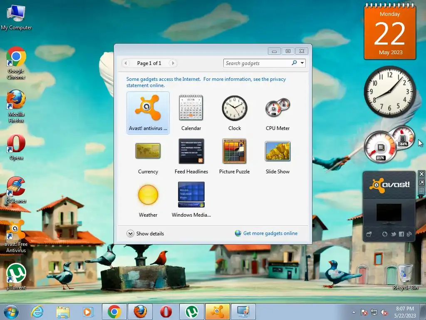The width and height of the screenshot is (426, 320).
Task: Select the Windows Media Center gadget
Action: coord(191,200)
